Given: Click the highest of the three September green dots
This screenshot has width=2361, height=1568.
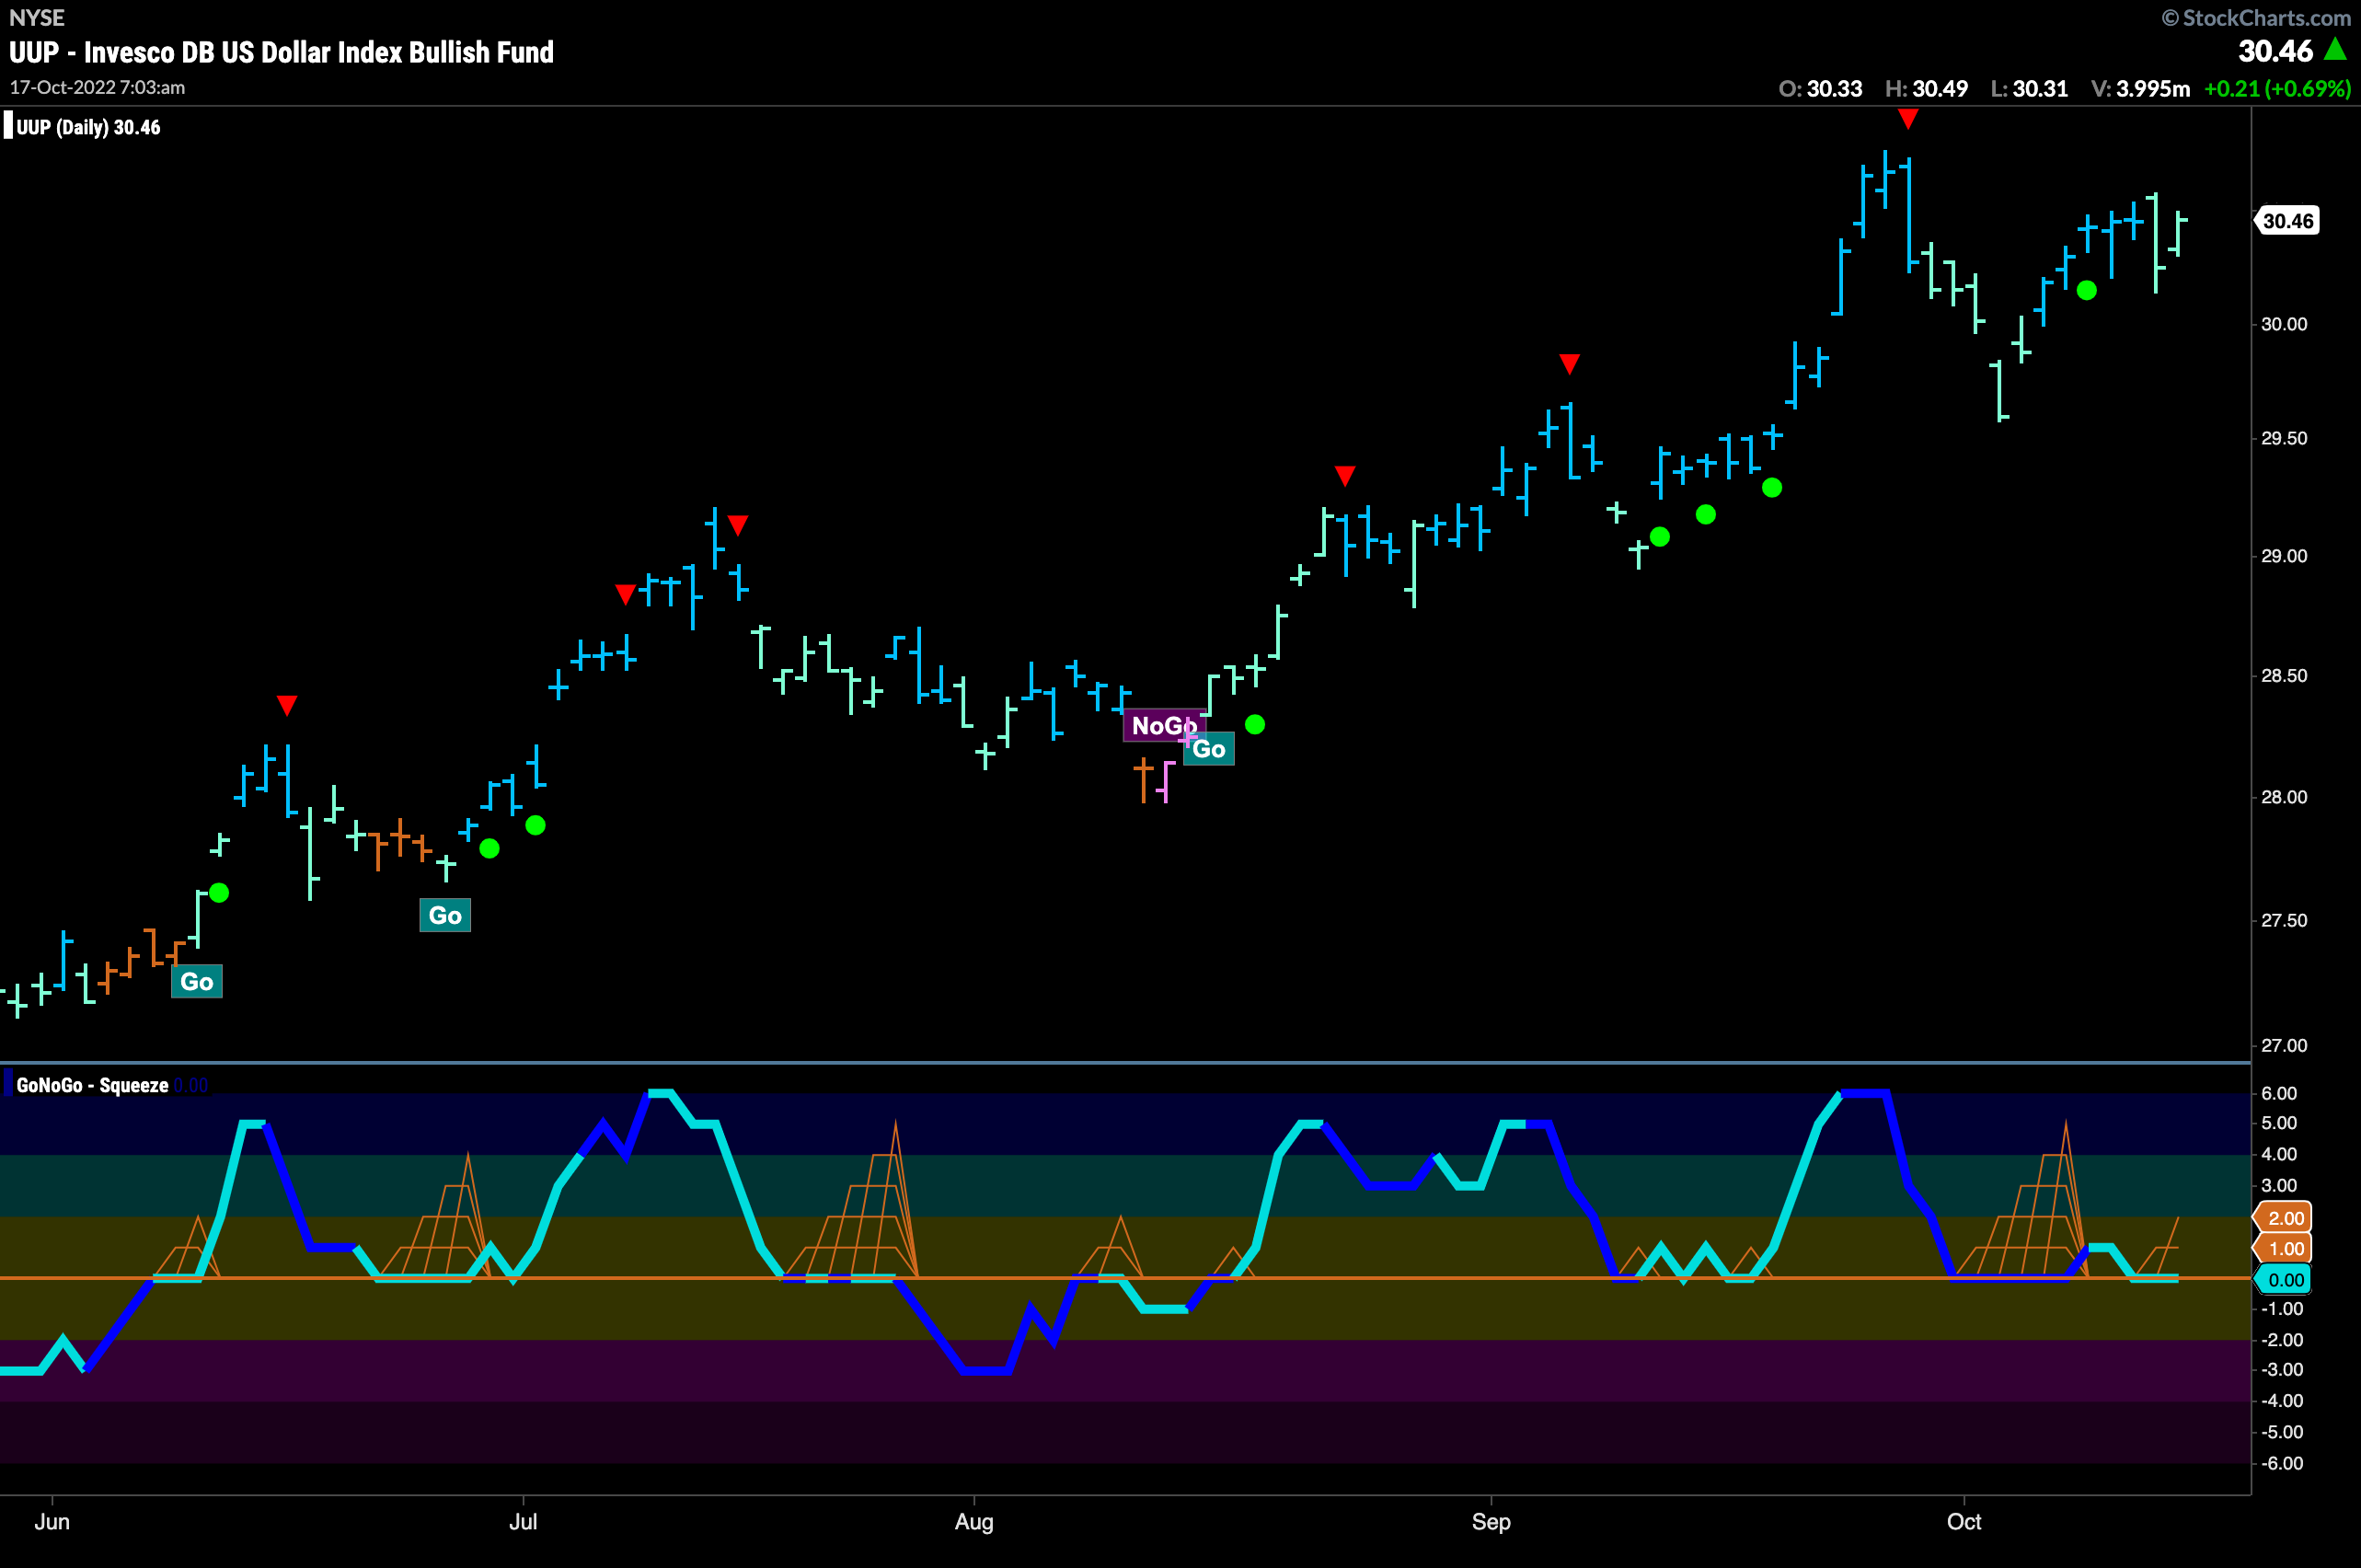Looking at the screenshot, I should tap(1772, 488).
